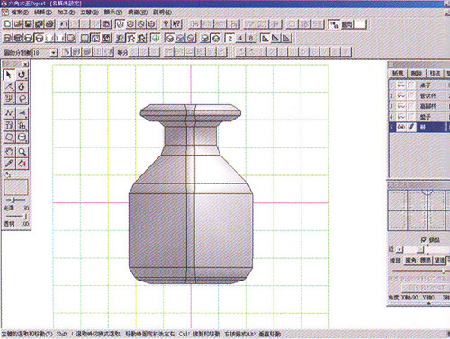Open the 編輯 menu
450x339 pixels.
43,13
